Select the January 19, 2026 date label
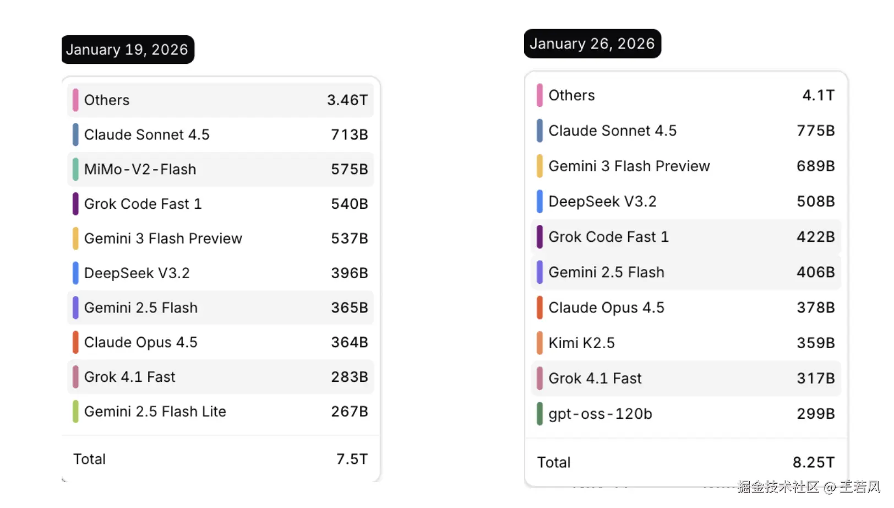Image resolution: width=894 pixels, height=508 pixels. click(128, 50)
